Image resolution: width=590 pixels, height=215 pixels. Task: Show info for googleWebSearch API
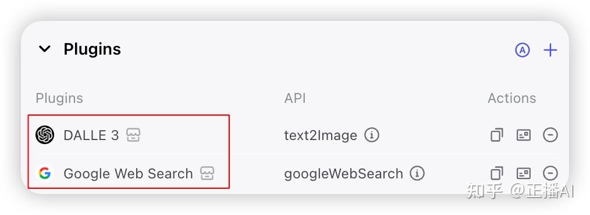417,173
